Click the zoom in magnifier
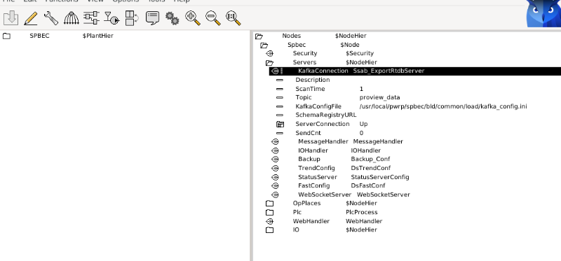 [193, 17]
